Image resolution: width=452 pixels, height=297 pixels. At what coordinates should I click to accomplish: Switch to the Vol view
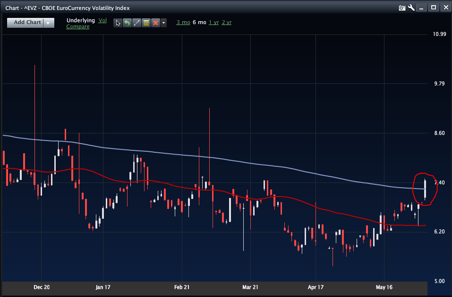(103, 20)
